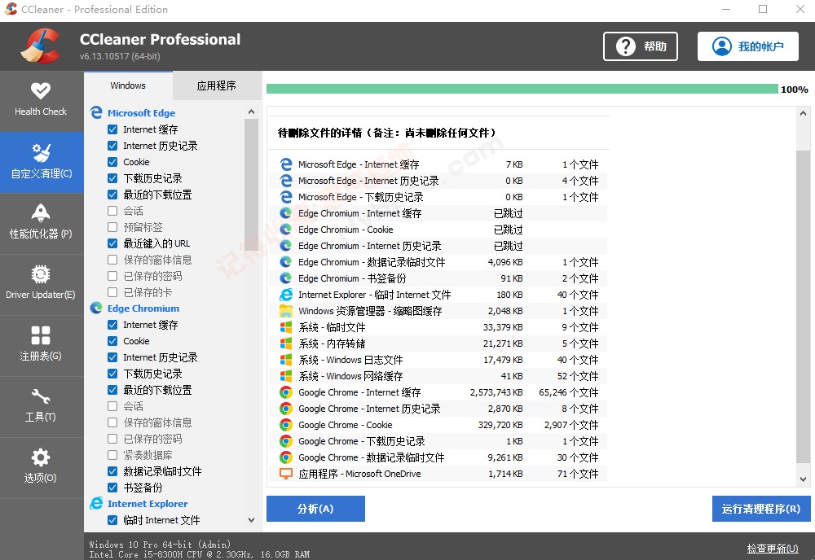
Task: Click the 65,246 个文件 count value
Action: pyautogui.click(x=569, y=392)
